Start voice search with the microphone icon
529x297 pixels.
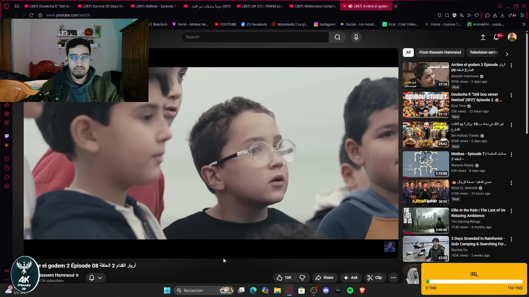pyautogui.click(x=356, y=37)
